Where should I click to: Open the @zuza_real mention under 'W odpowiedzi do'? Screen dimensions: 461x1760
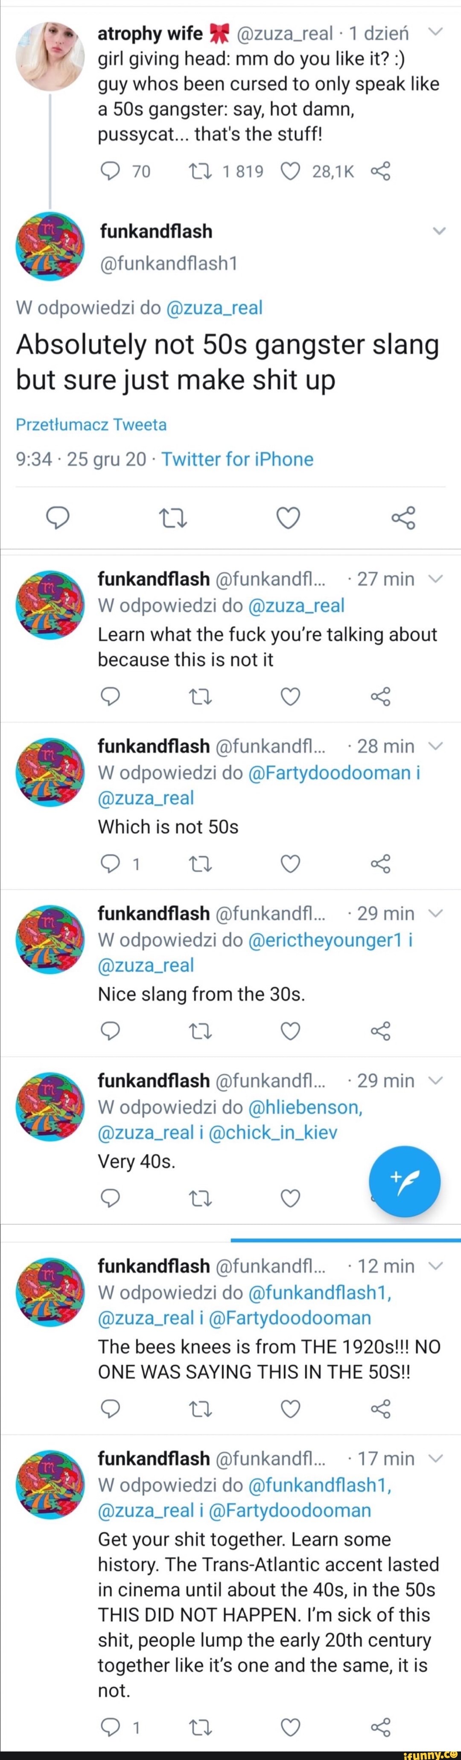click(x=214, y=307)
